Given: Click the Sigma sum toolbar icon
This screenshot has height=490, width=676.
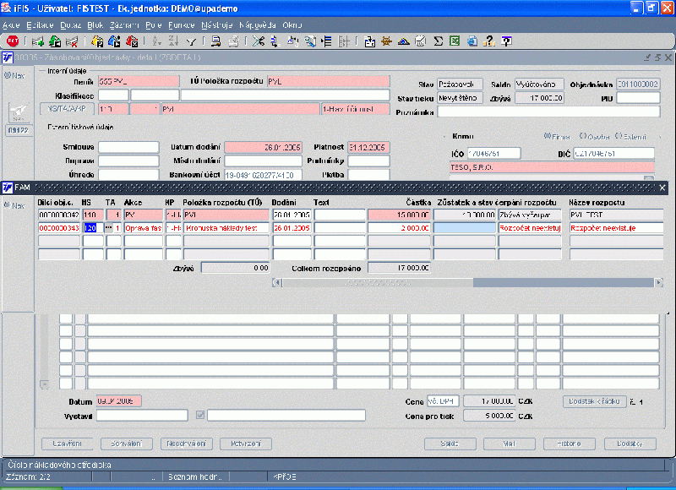Looking at the screenshot, I should [439, 41].
